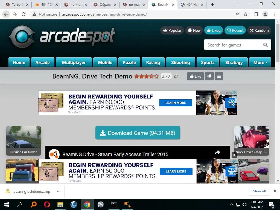Open the New games list
Viewport: 280px width, 210px height.
(194, 30)
